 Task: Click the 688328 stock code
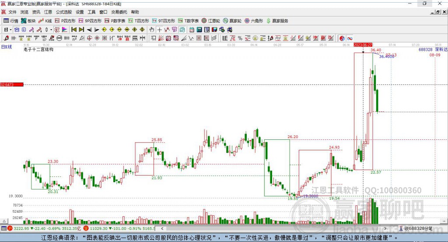pos(425,49)
